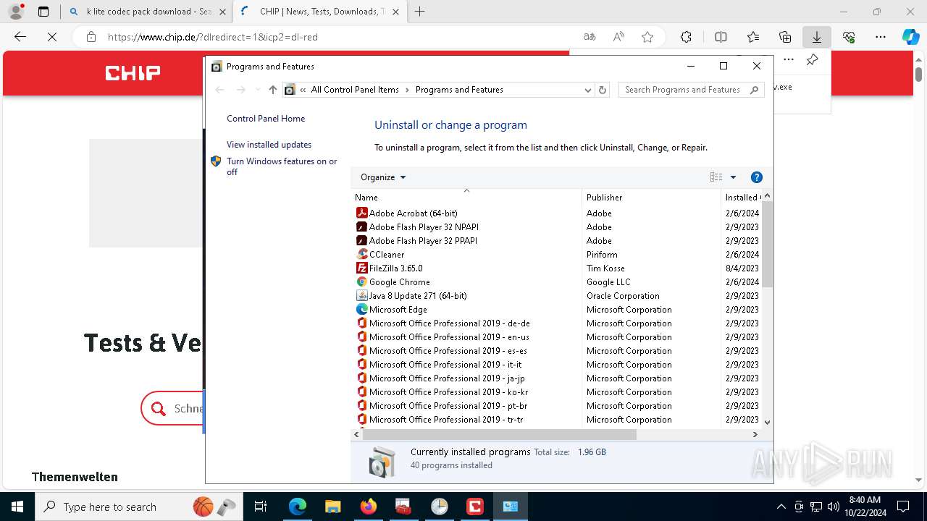The height and width of the screenshot is (521, 927).
Task: Open recent locations dropdown arrow
Action: pyautogui.click(x=258, y=90)
